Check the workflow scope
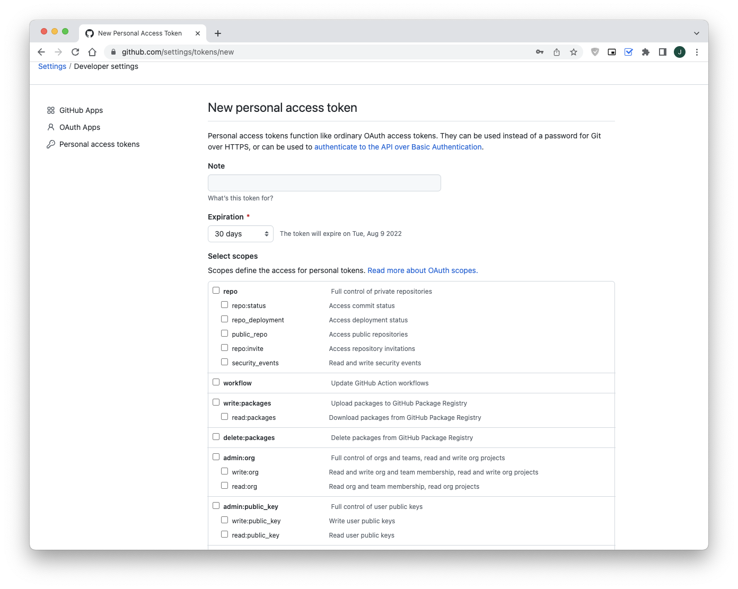Image resolution: width=738 pixels, height=589 pixels. (216, 382)
